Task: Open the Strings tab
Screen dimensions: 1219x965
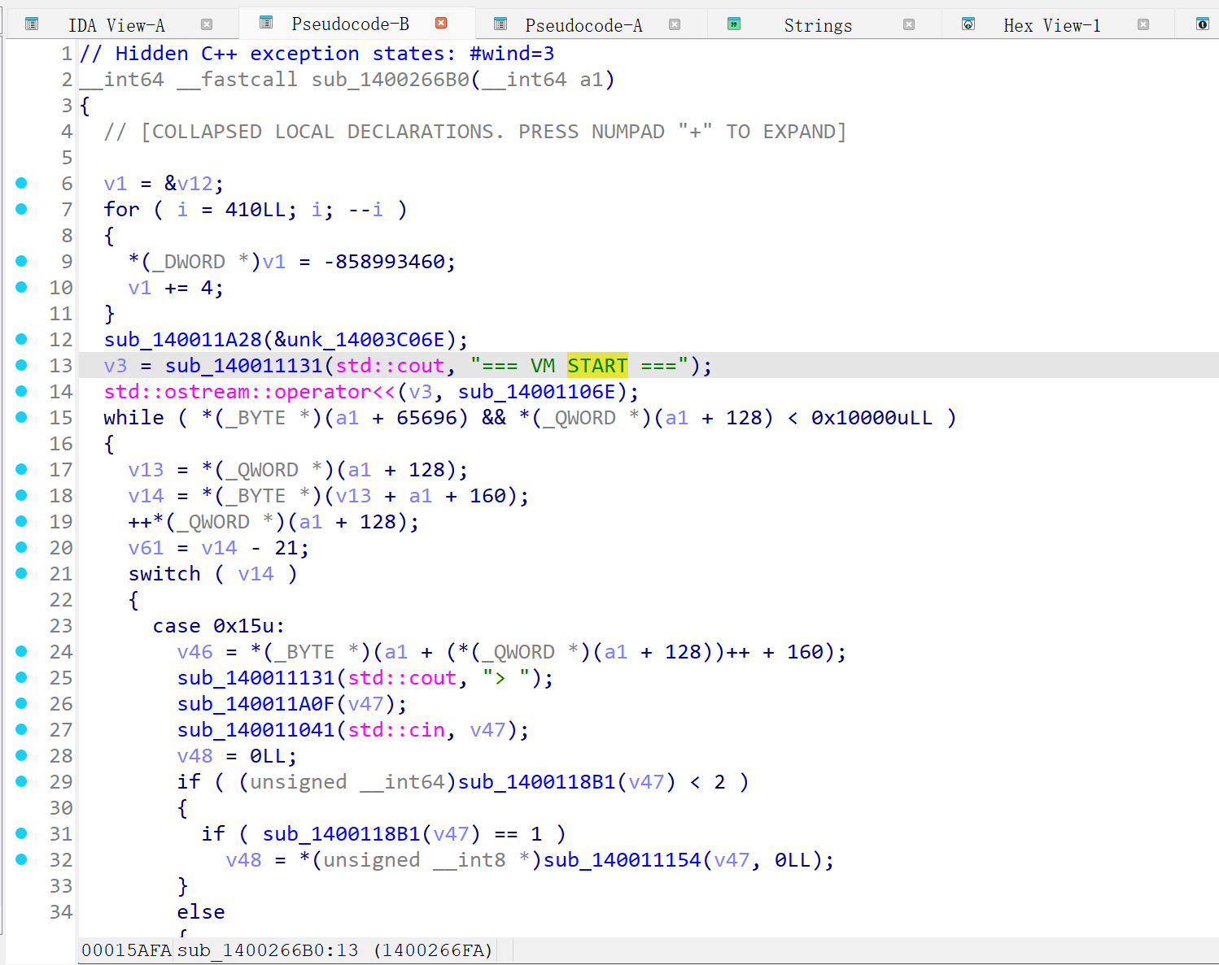Action: (x=818, y=25)
